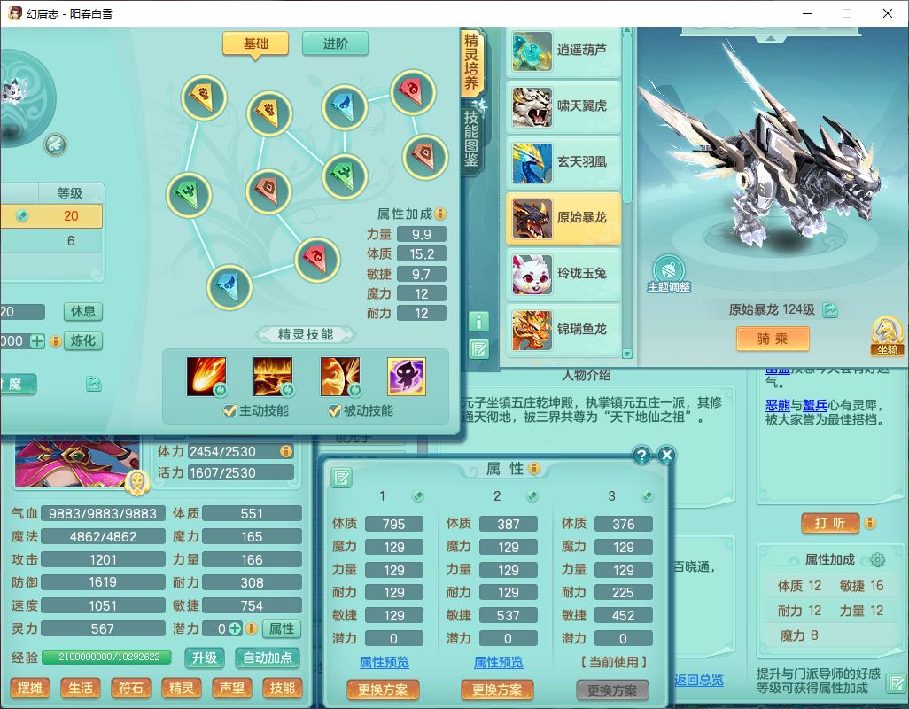
Task: Click the mount list scroll up arrow
Action: [x=626, y=31]
